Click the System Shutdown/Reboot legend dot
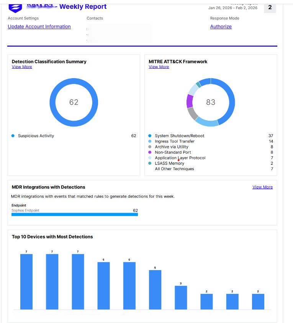293x323 pixels. tap(150, 136)
